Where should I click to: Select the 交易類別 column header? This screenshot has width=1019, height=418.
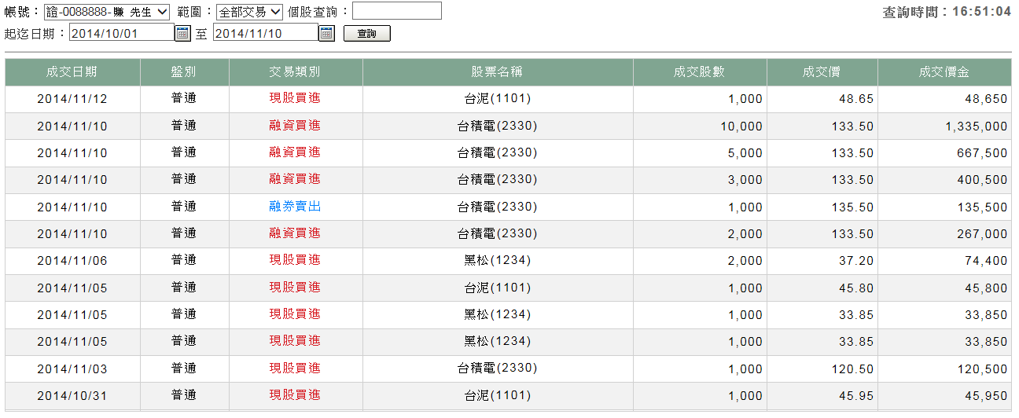click(x=295, y=72)
